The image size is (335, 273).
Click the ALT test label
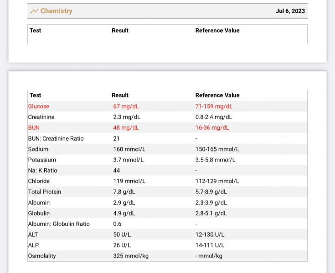click(x=33, y=234)
